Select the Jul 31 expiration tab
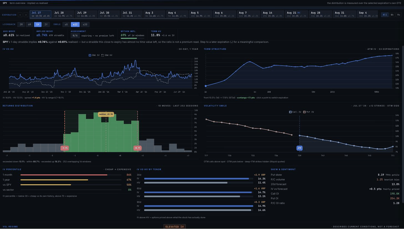 132,14
